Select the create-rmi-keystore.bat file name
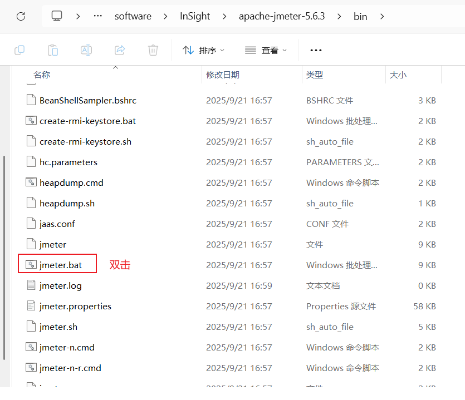 [x=87, y=121]
